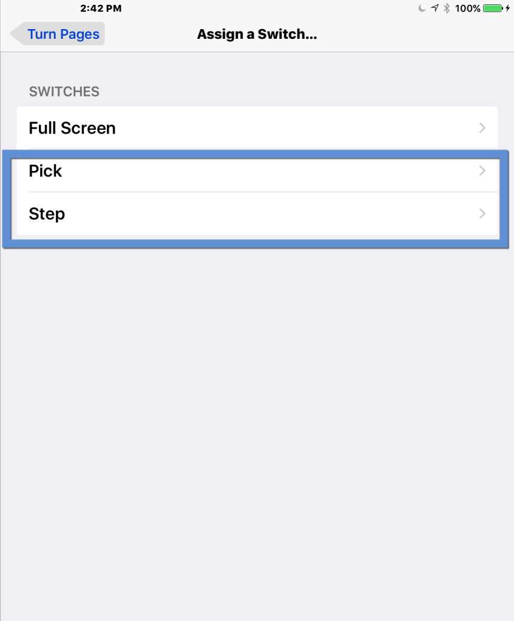Tap the 100% battery percentage indicator

(x=468, y=8)
